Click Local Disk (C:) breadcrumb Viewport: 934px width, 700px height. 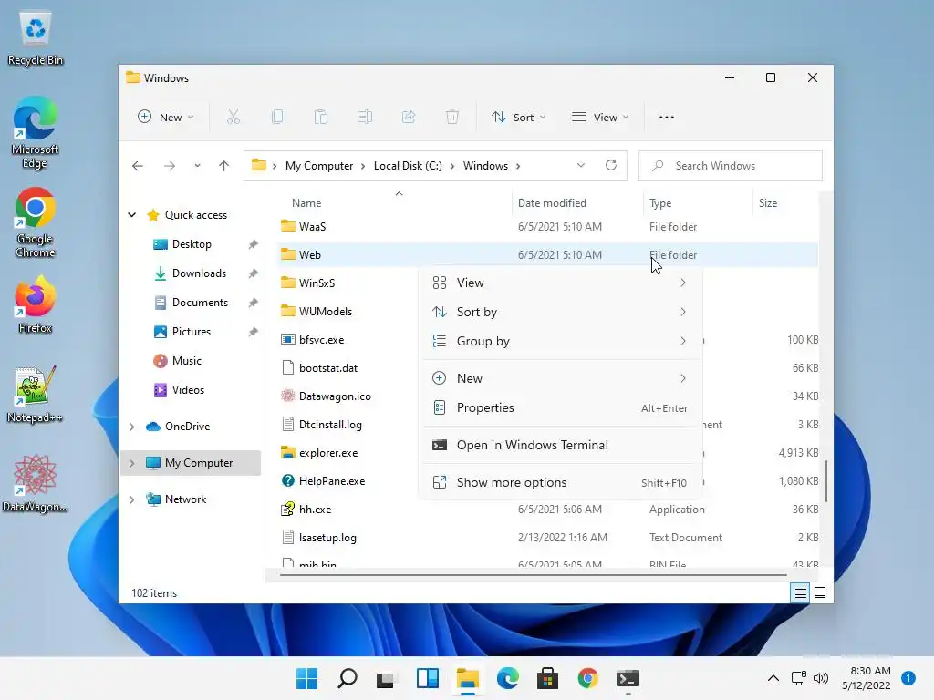pyautogui.click(x=408, y=166)
